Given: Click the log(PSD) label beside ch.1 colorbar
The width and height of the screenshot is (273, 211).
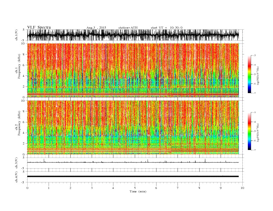Looking at the screenshot, I should click(258, 75).
